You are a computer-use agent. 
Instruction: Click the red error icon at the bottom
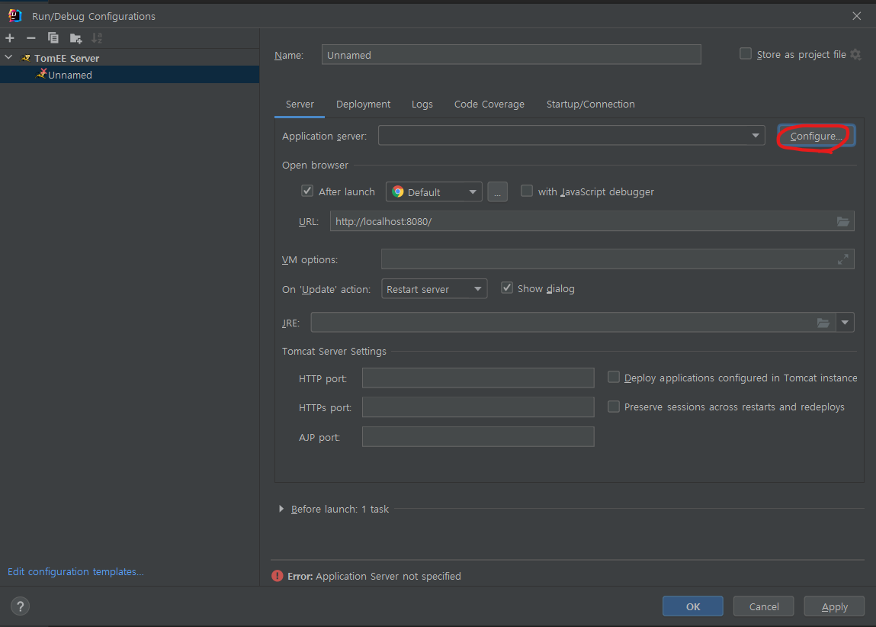(x=277, y=576)
